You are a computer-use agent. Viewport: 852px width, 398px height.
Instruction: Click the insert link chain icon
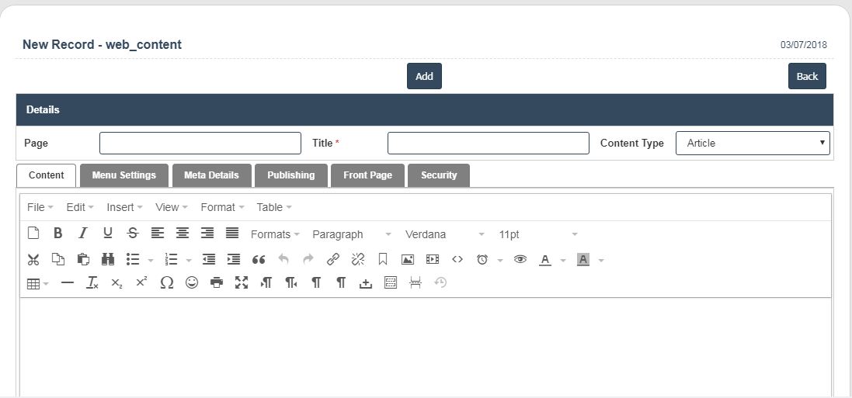[333, 259]
